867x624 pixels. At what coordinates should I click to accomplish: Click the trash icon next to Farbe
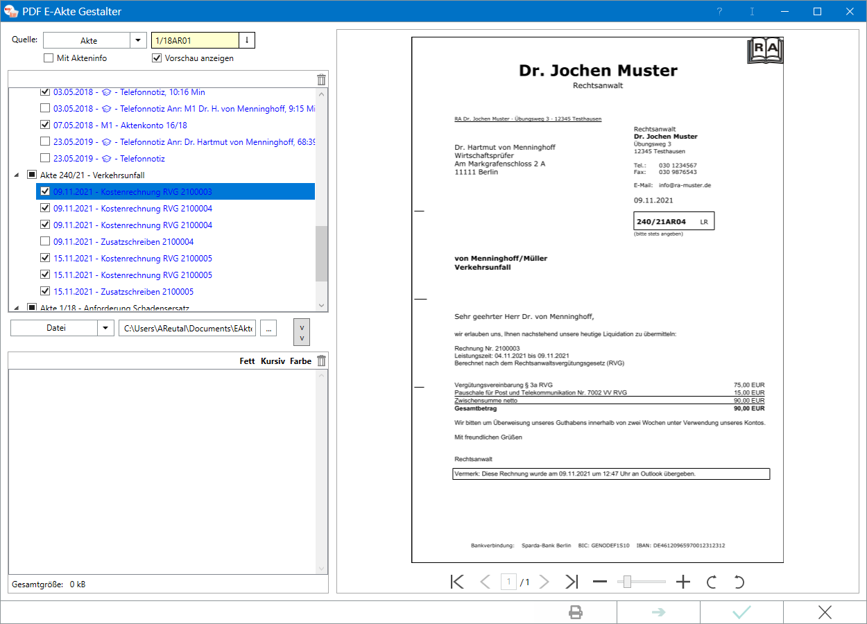[x=320, y=361]
